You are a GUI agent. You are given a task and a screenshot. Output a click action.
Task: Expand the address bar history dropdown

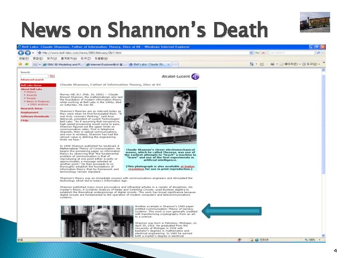point(251,53)
